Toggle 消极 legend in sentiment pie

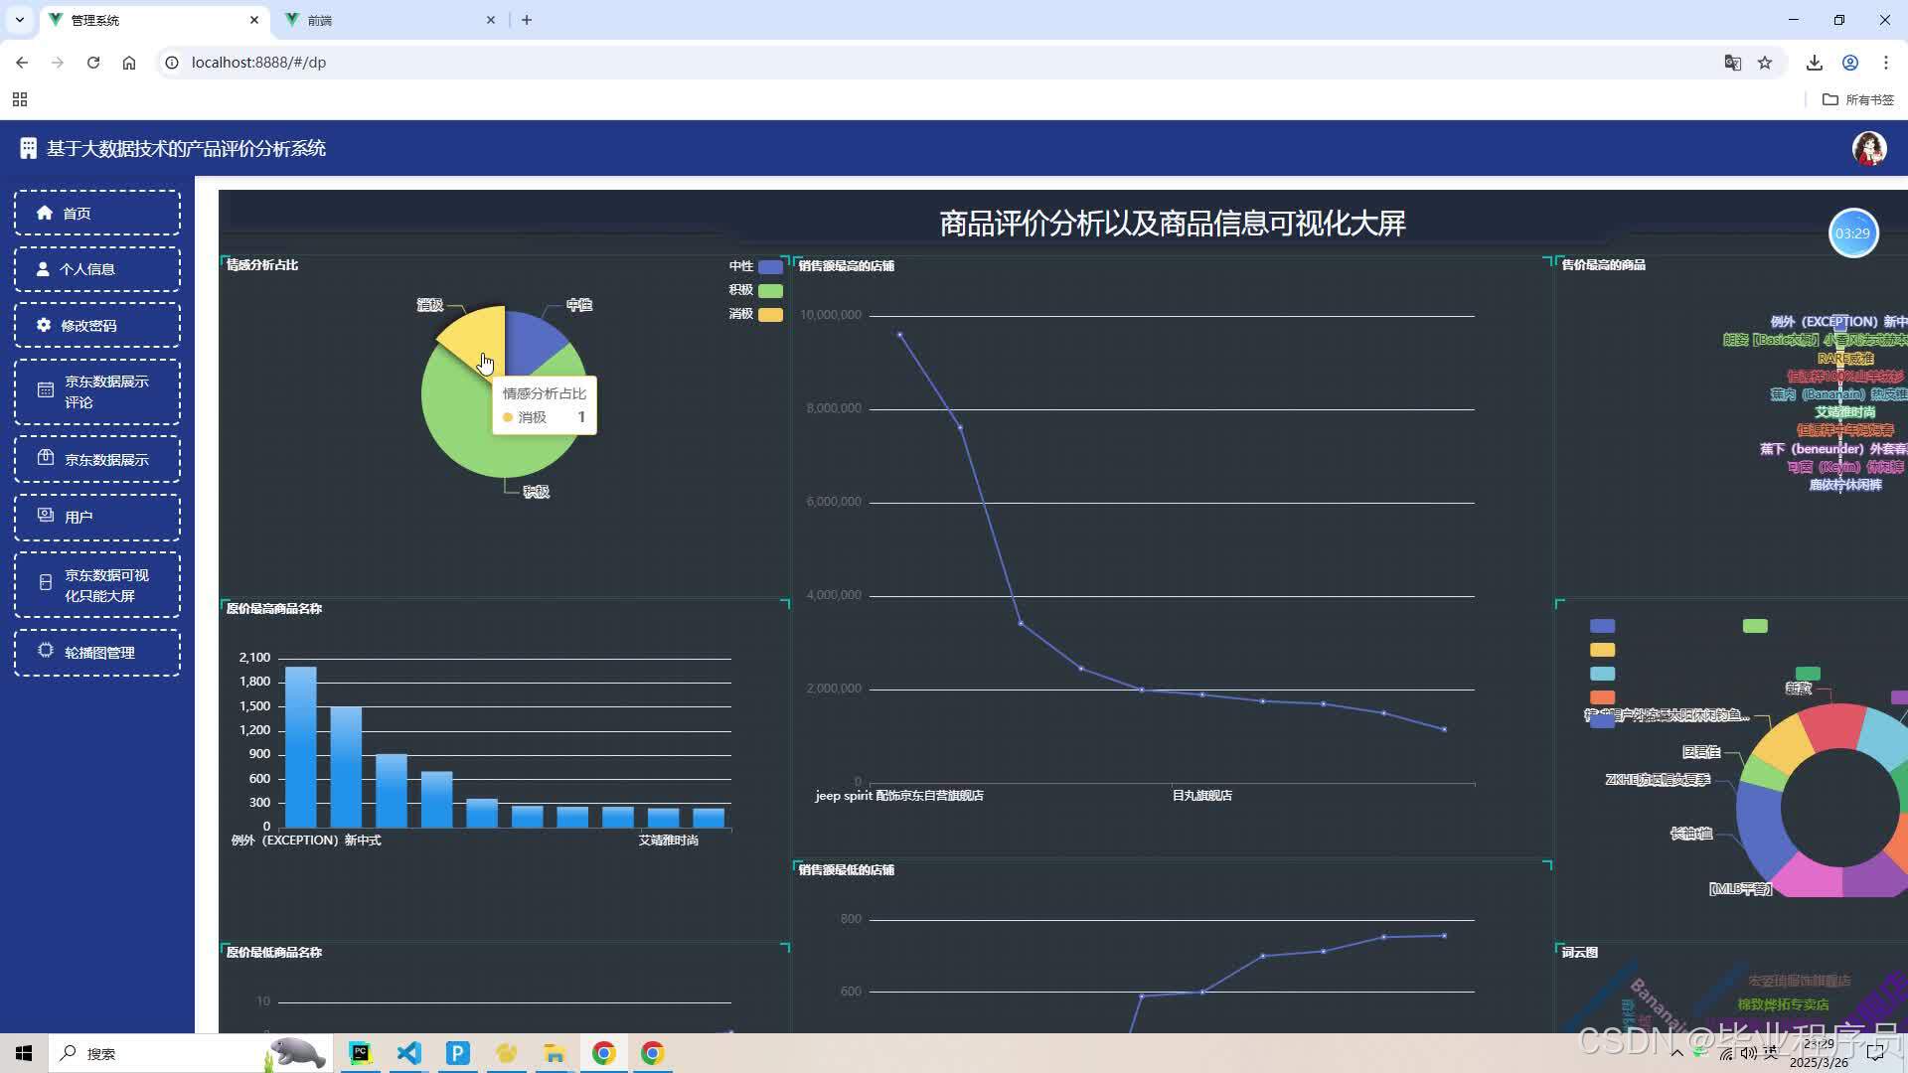point(755,314)
